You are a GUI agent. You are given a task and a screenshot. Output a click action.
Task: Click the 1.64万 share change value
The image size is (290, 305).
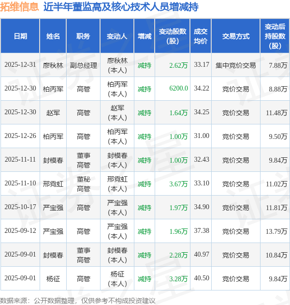178,113
